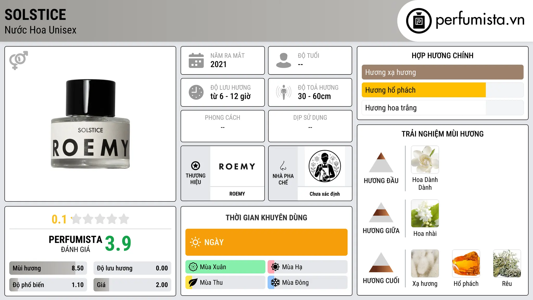
Task: Click the nose icon above Nhà pha chế
Action: click(x=283, y=166)
